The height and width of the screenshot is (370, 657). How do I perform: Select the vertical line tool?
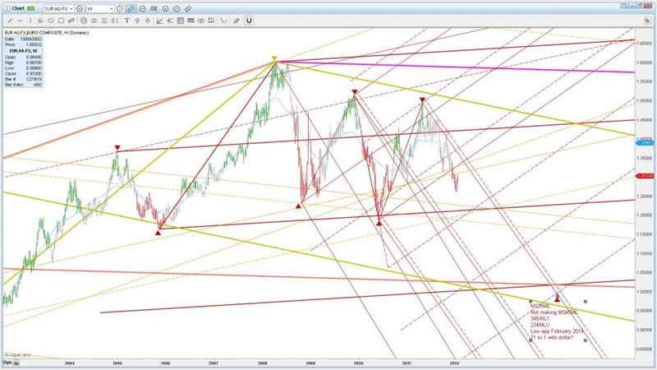(x=30, y=21)
